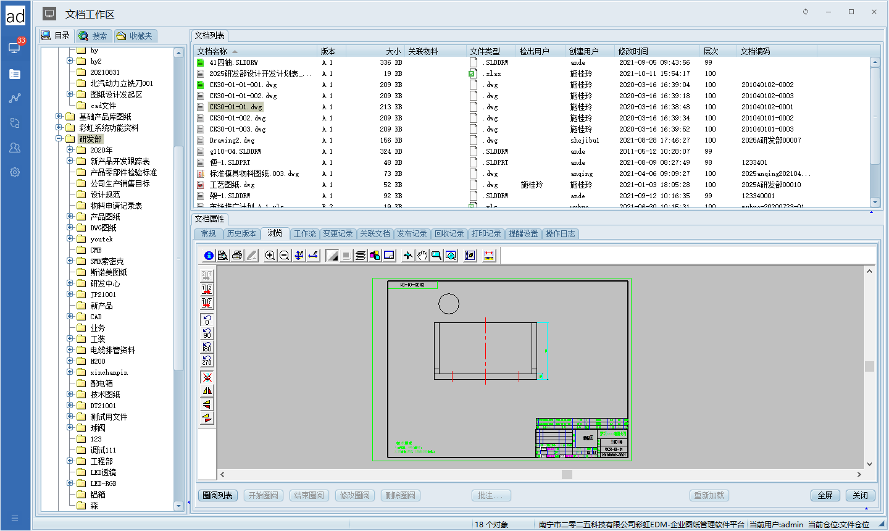Collapse the 研发部 folder
Image resolution: width=889 pixels, height=531 pixels.
coord(59,139)
